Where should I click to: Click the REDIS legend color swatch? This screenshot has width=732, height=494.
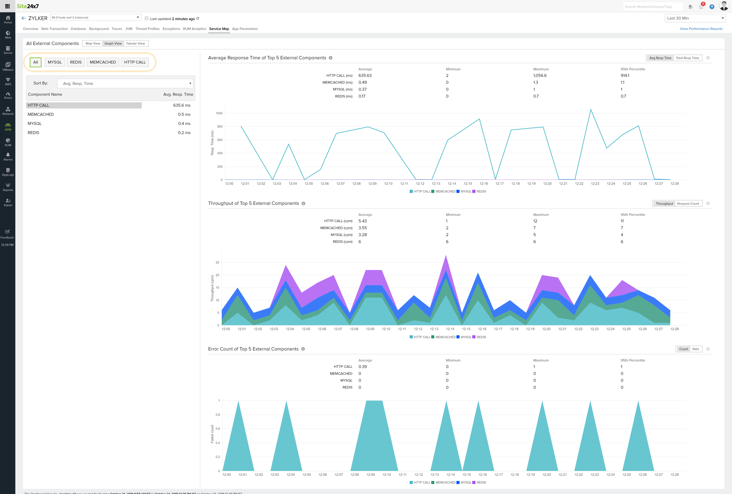pyautogui.click(x=474, y=191)
